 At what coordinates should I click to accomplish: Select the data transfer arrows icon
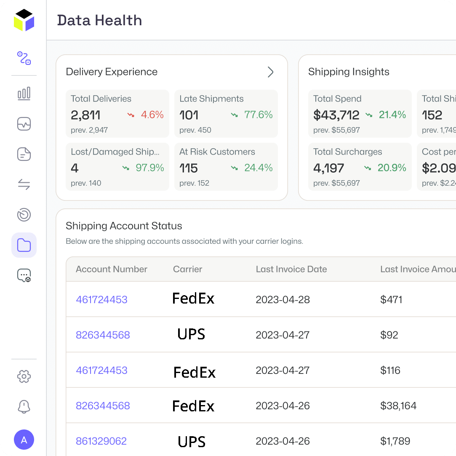pos(24,184)
